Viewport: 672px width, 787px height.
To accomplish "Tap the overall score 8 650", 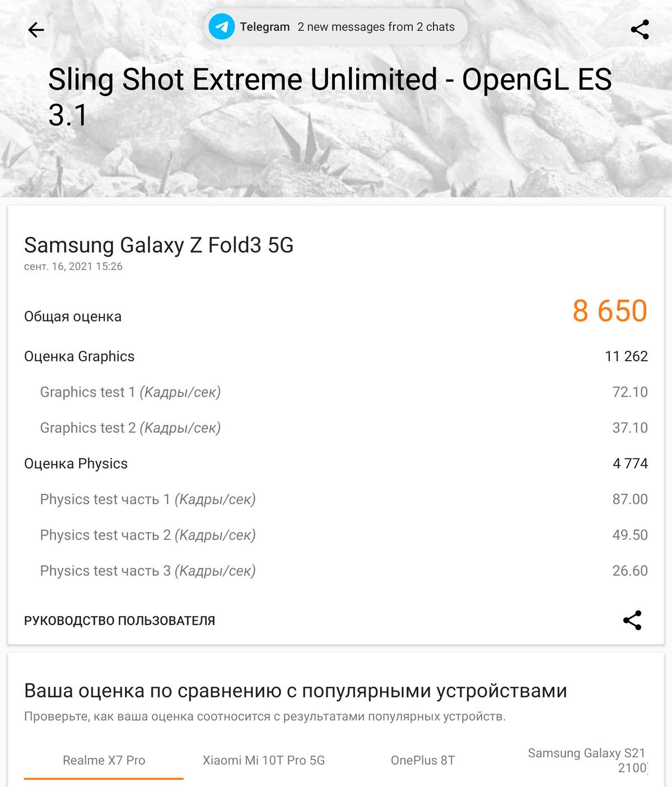I will [x=609, y=311].
